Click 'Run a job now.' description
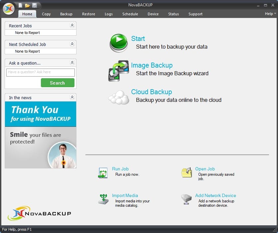 127,174
